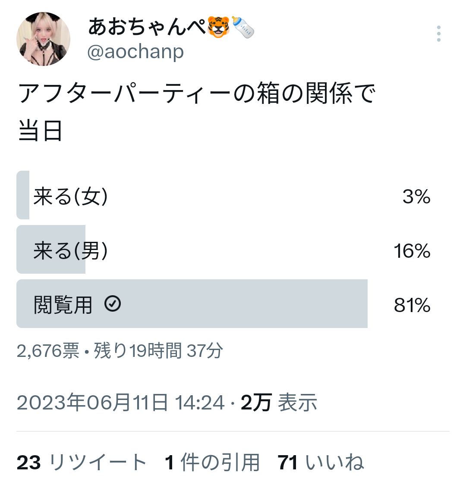466x478 pixels.
Task: Select the 来る(男) poll option
Action: pos(224,250)
